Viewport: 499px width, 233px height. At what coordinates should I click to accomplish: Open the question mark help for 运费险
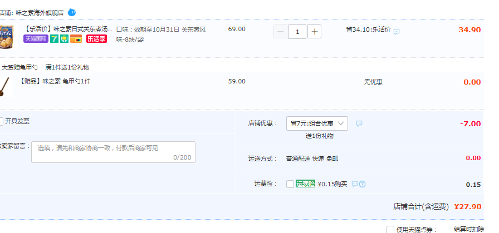pos(362,184)
